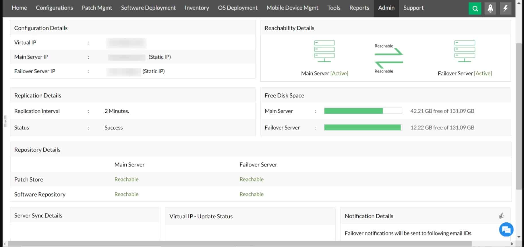Click '12.22 GB free of 131.09 GB' text
The width and height of the screenshot is (524, 247).
tap(442, 128)
